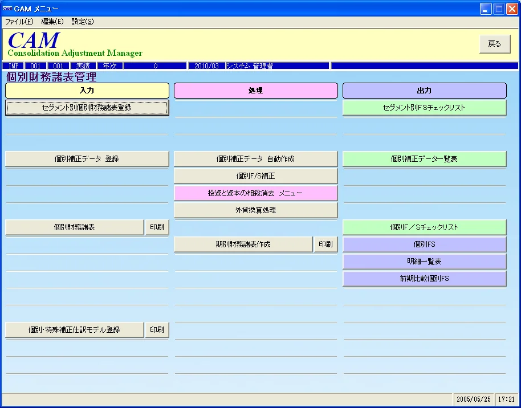
Task: Click 印刷 next to 個別財務諸表
Action: point(157,227)
